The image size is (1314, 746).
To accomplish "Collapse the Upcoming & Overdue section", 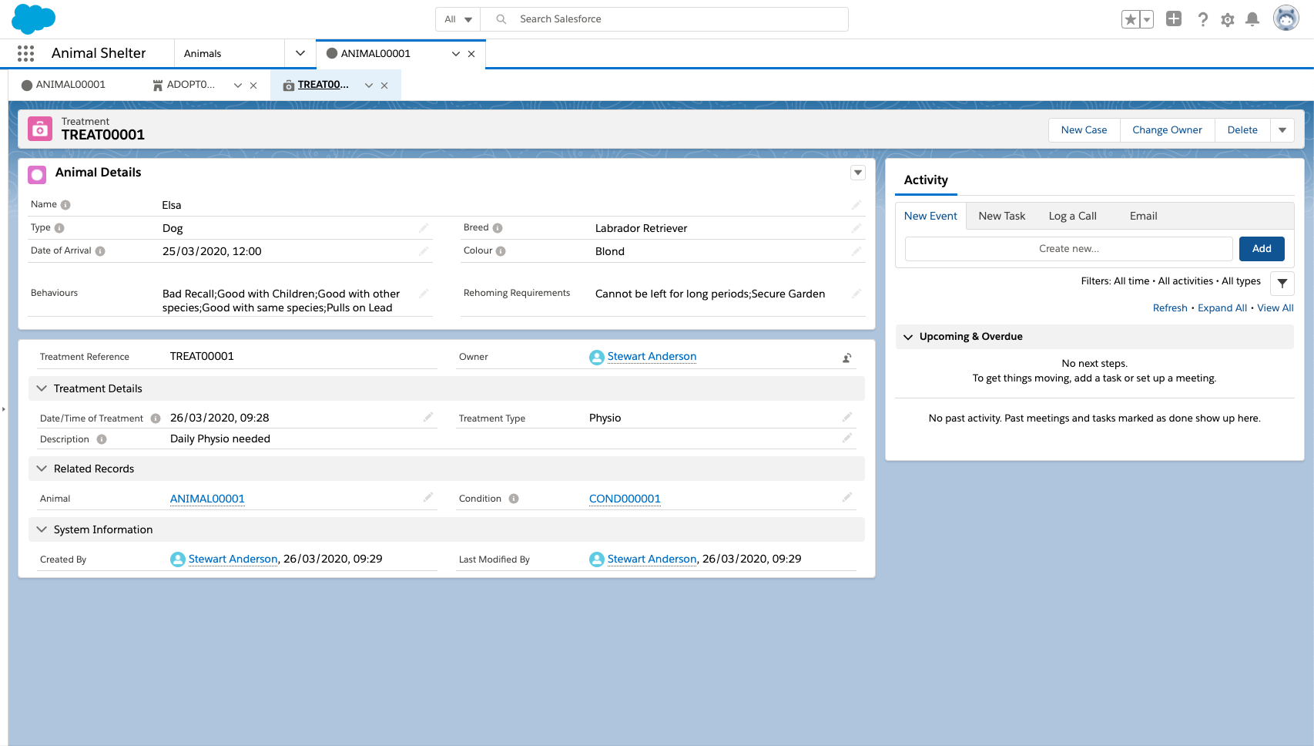I will click(x=908, y=337).
